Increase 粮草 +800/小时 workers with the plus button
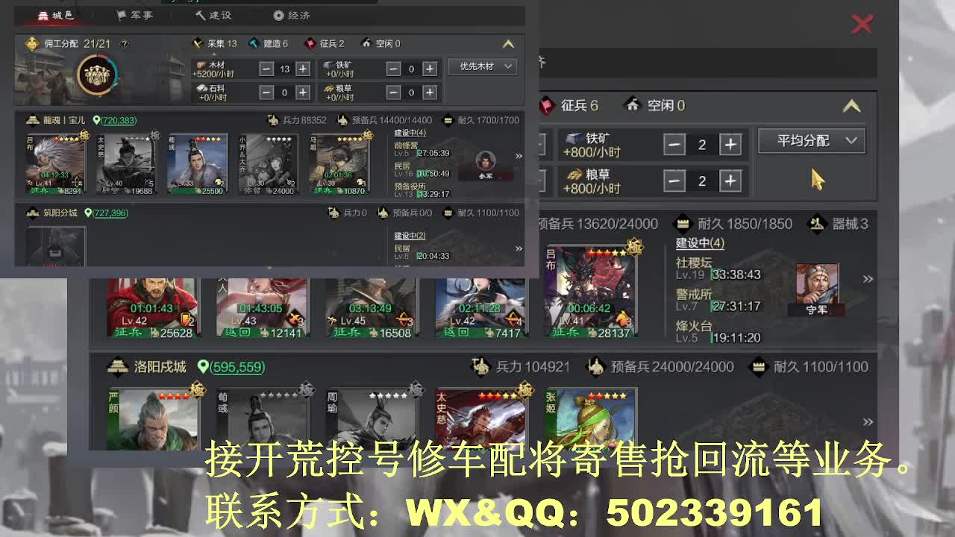The height and width of the screenshot is (537, 955). 730,180
